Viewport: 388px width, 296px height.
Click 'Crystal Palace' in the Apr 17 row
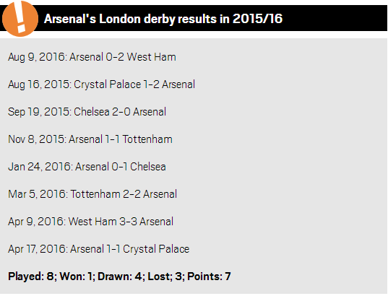click(x=156, y=249)
